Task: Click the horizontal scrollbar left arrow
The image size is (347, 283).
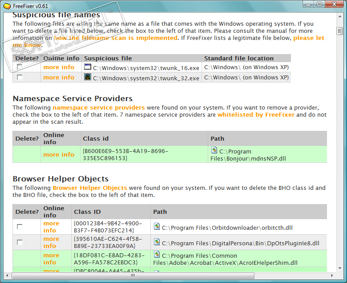Action: tap(7, 275)
